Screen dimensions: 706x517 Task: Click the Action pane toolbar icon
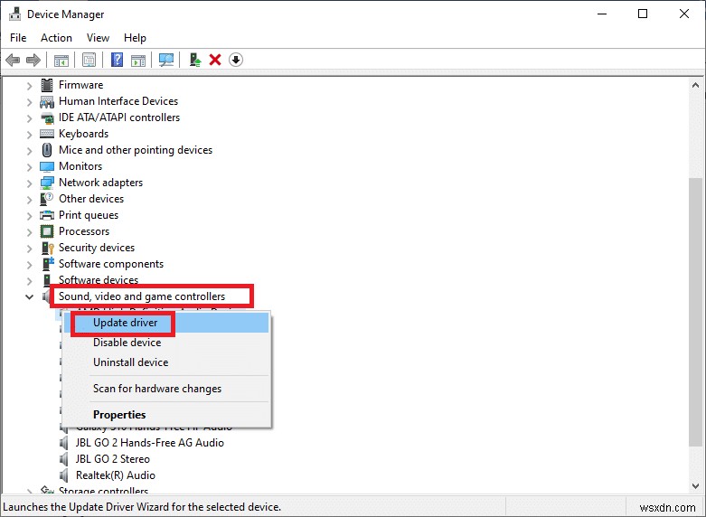click(138, 60)
